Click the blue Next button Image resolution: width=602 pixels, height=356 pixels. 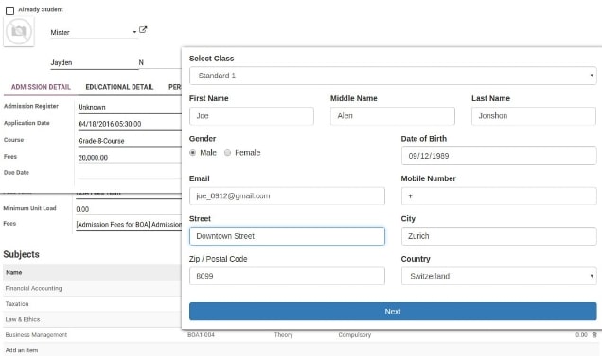point(393,312)
